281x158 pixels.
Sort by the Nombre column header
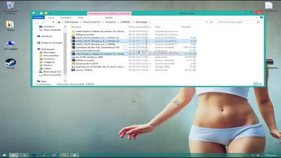(76, 27)
